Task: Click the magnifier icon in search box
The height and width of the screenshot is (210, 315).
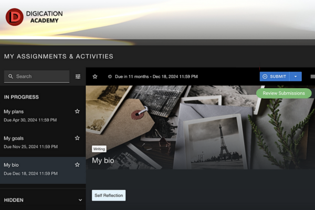Action: tap(10, 77)
